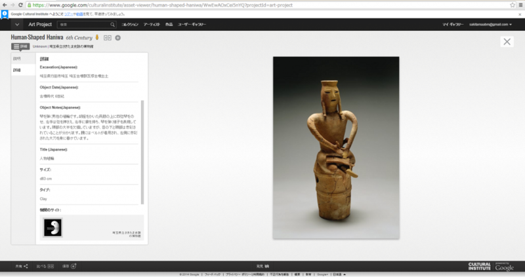525x277 pixels.
Task: Close the asset viewer with the X
Action: tap(507, 41)
